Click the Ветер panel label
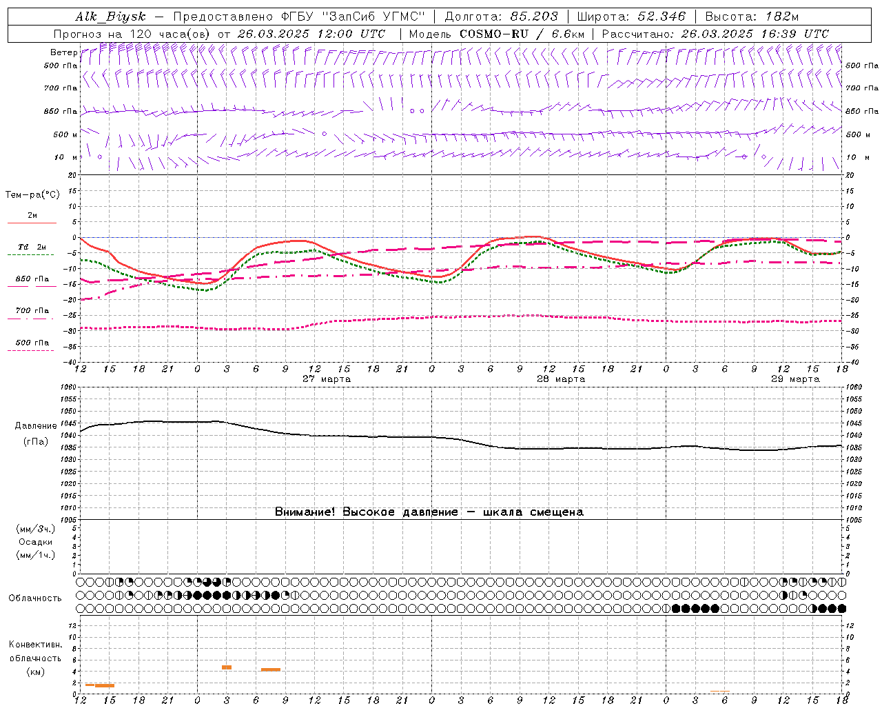This screenshot has height=706, width=882. pyautogui.click(x=64, y=52)
